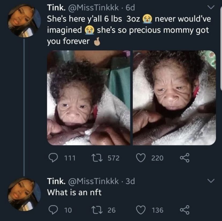Share the 'What is an nft' tweet
This screenshot has height=221, width=222.
[x=184, y=210]
